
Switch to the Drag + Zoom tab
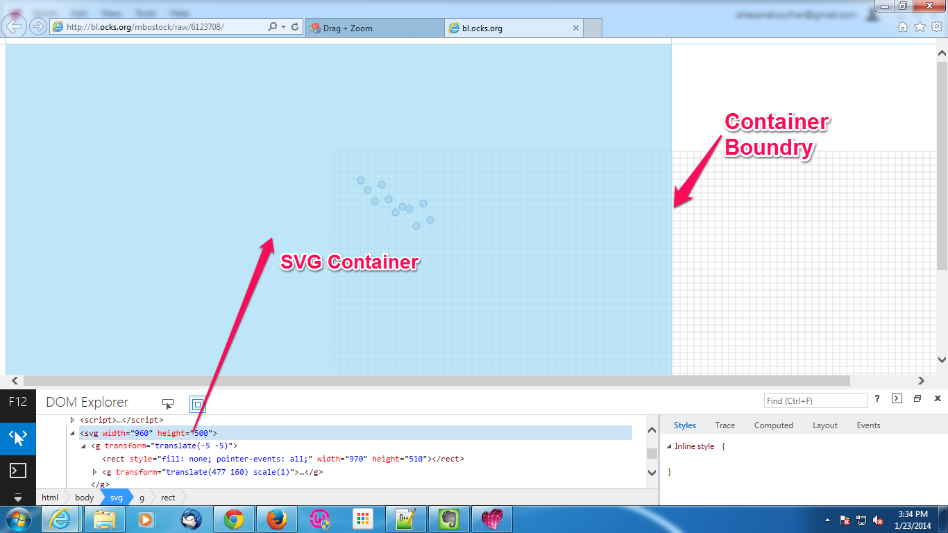pyautogui.click(x=374, y=28)
